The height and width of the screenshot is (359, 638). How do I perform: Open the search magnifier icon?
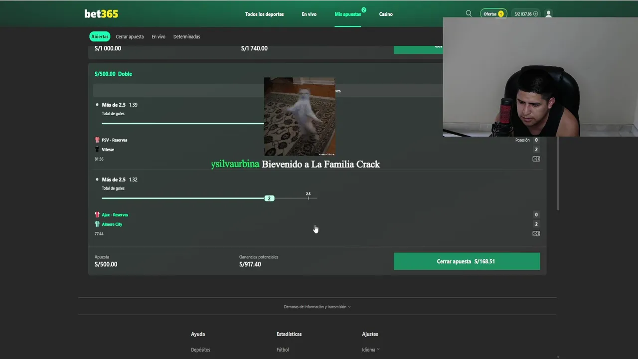click(x=469, y=13)
